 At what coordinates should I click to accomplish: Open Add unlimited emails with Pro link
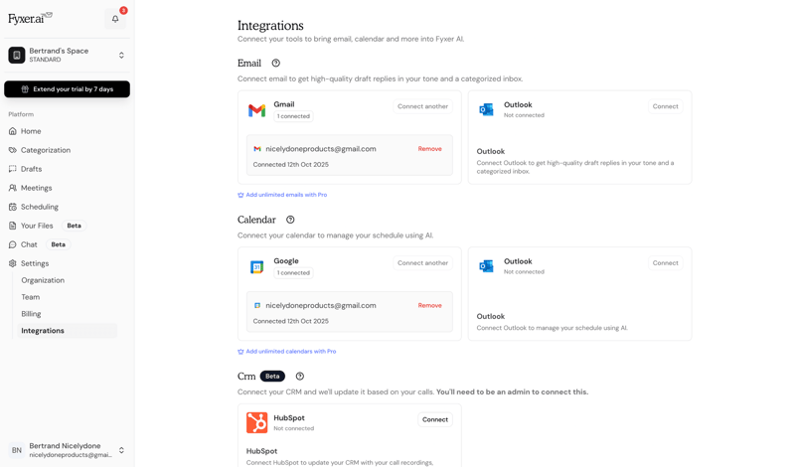pyautogui.click(x=286, y=195)
